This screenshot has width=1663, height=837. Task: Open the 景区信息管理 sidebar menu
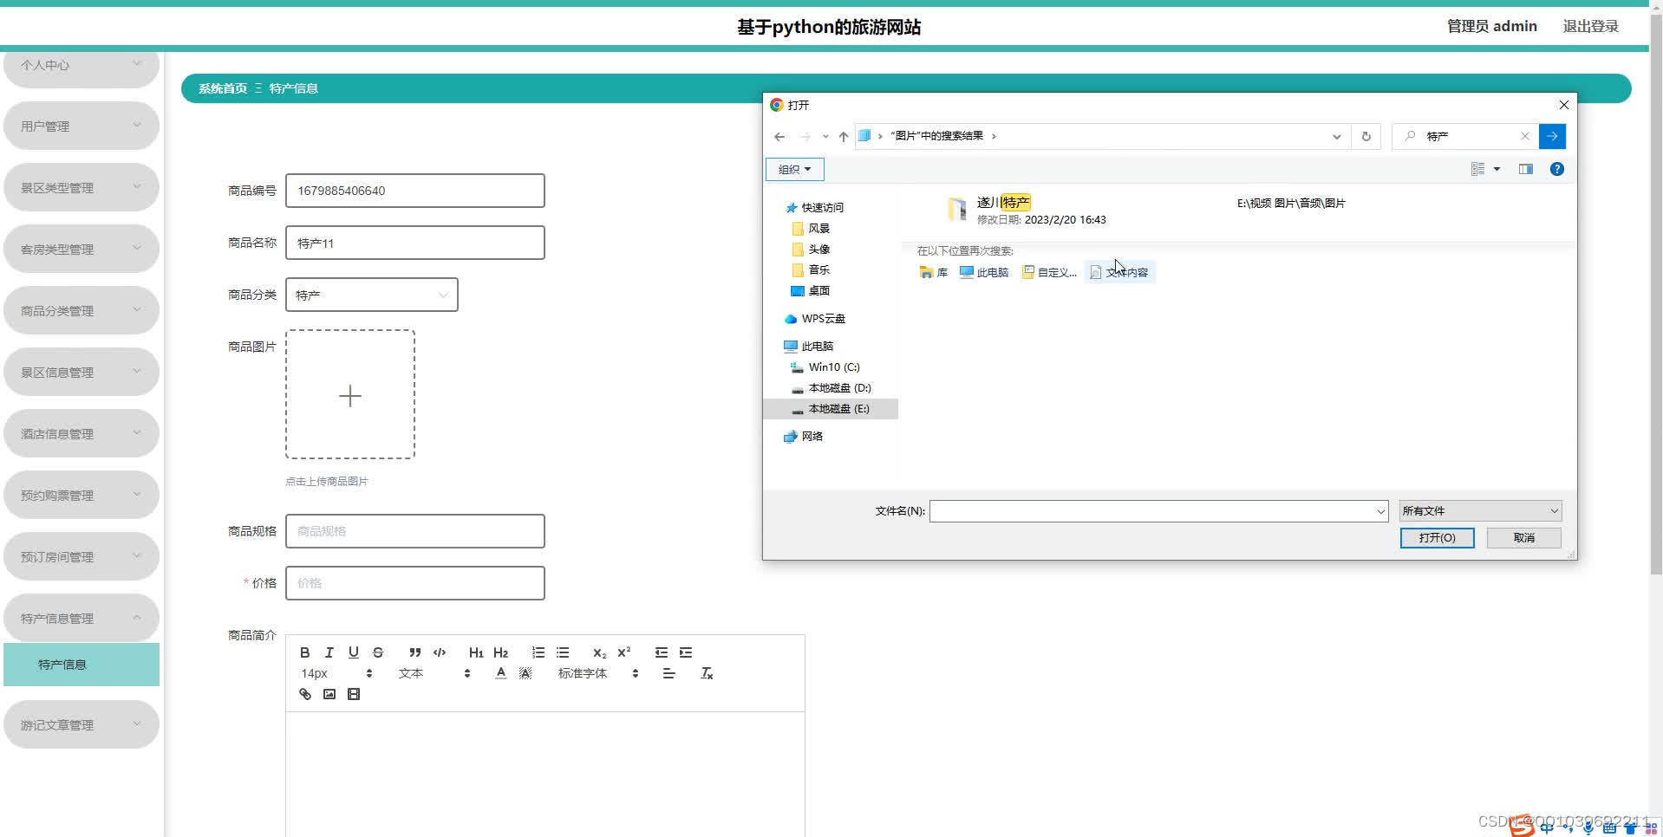point(82,372)
